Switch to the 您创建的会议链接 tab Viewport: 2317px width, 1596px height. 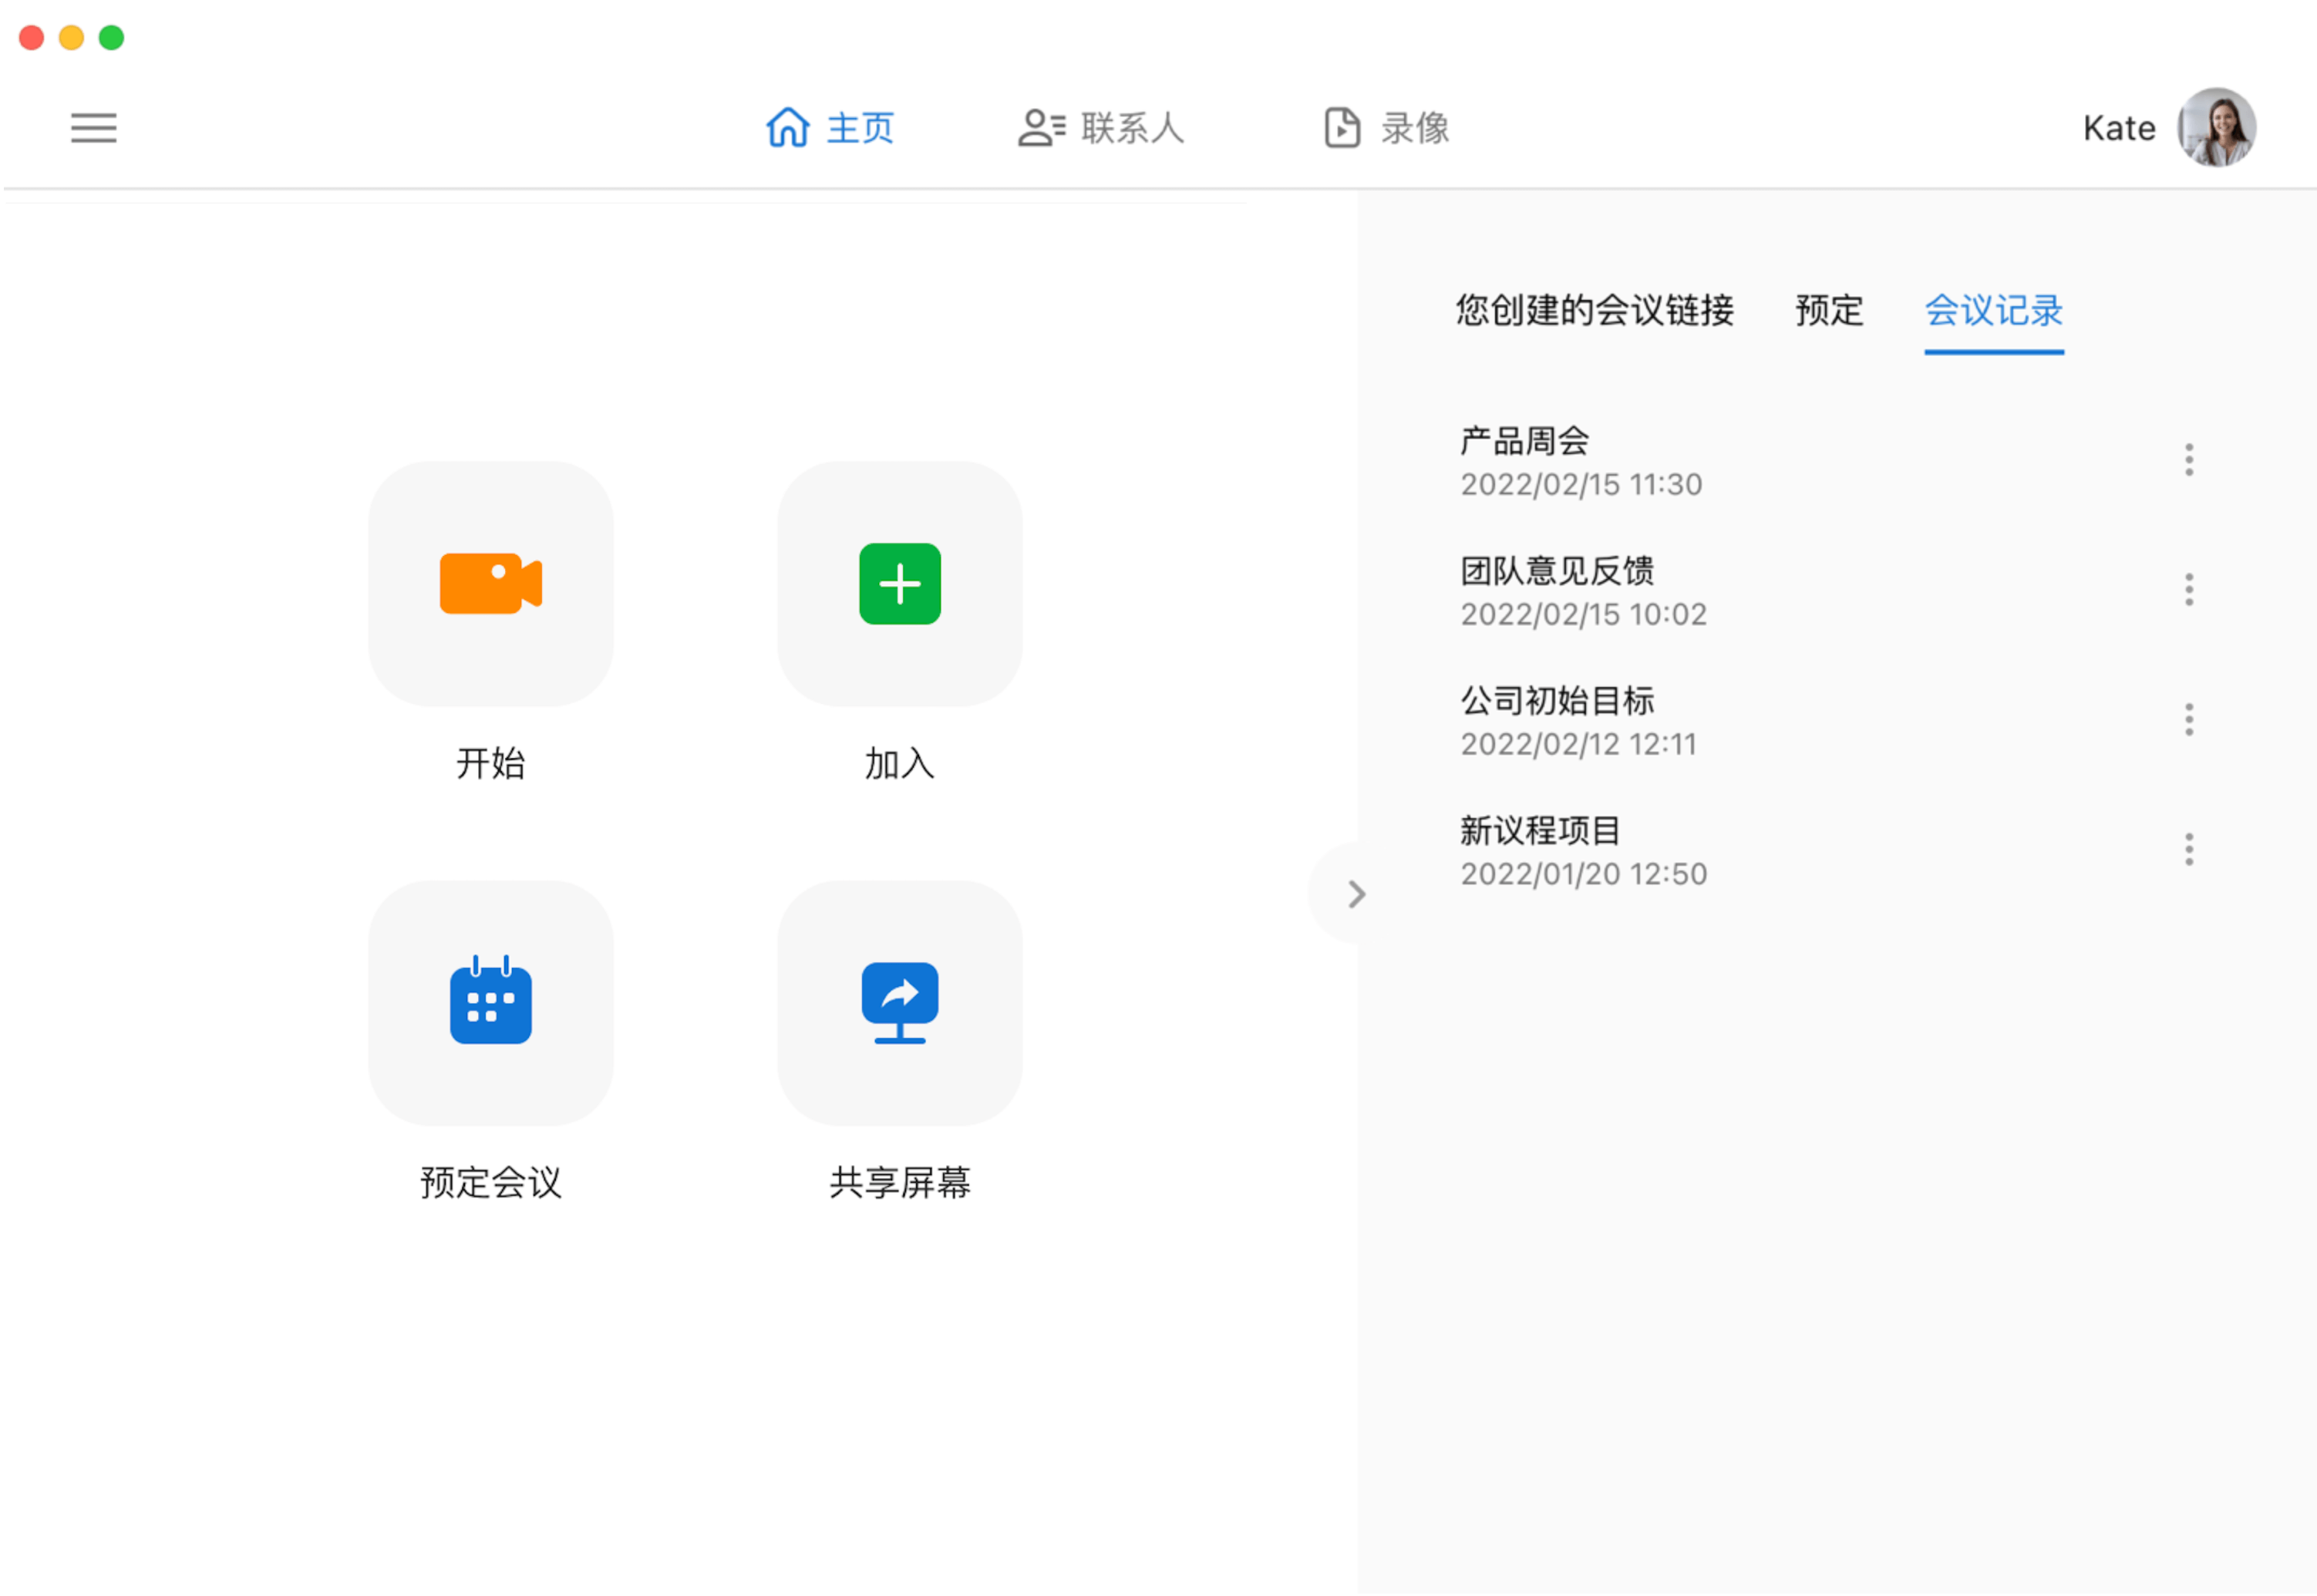pyautogui.click(x=1595, y=311)
